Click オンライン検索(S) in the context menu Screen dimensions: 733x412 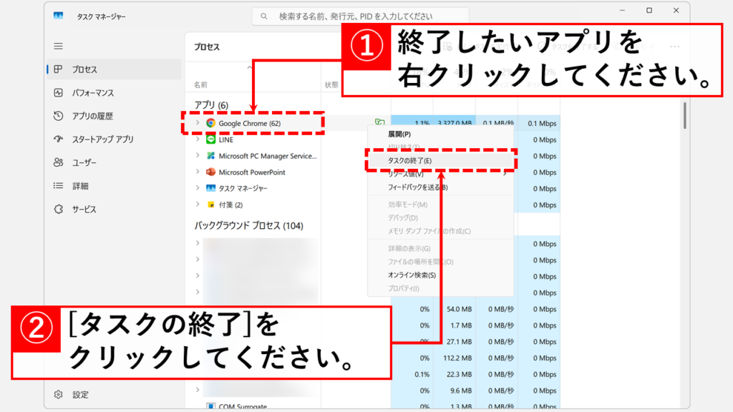pyautogui.click(x=412, y=275)
